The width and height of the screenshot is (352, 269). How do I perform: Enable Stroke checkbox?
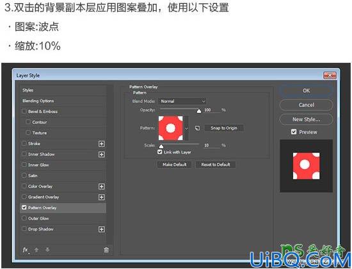point(24,143)
